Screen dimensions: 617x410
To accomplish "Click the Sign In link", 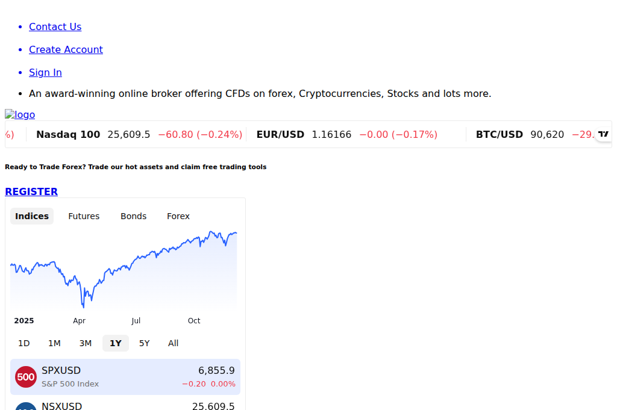I will (x=45, y=72).
